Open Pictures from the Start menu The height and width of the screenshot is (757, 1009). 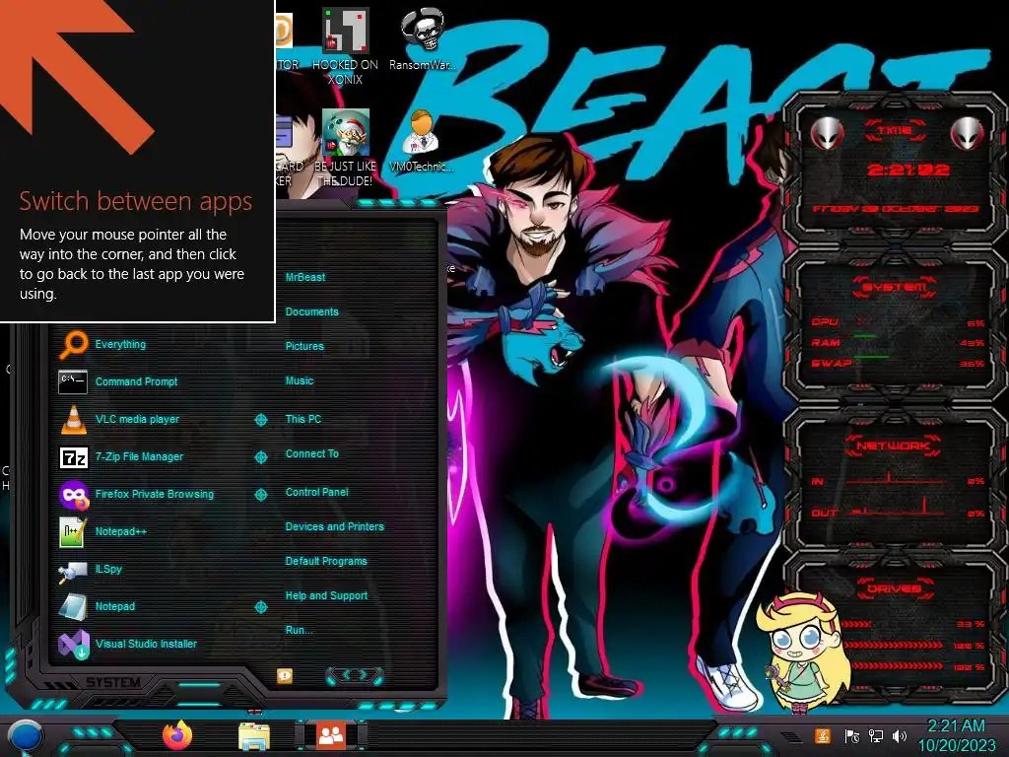pos(304,346)
